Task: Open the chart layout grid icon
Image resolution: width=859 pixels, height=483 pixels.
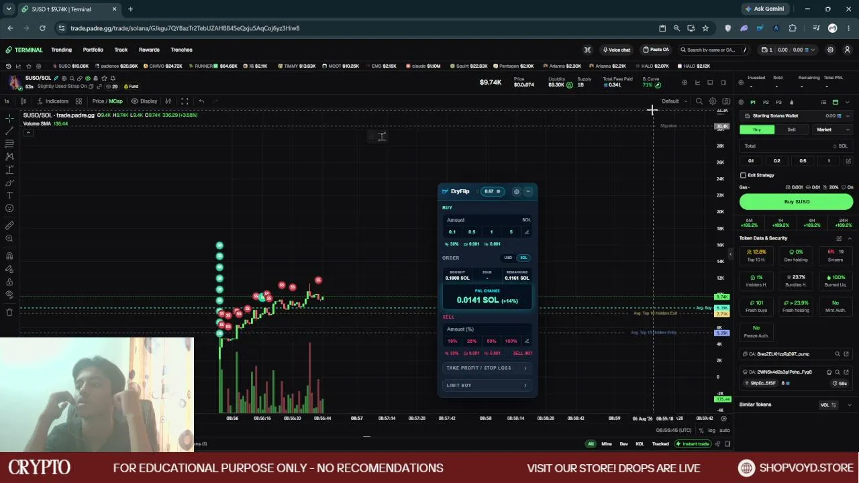Action: tap(79, 101)
